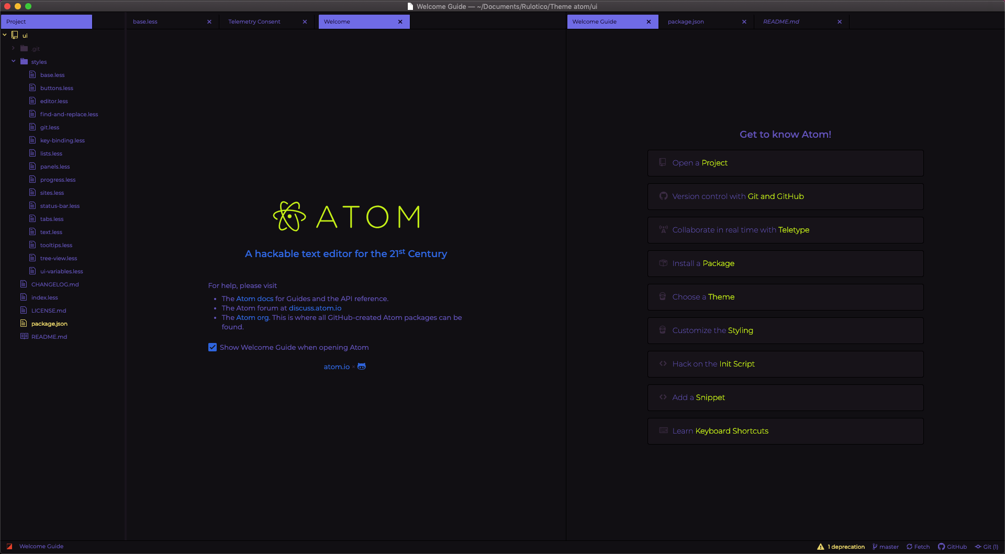
Task: Click the package icon on Install a Package card
Action: [663, 263]
